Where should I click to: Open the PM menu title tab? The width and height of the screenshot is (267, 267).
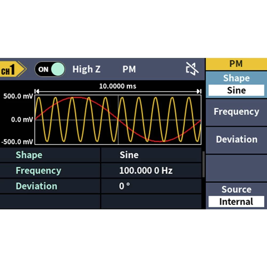coord(236,64)
